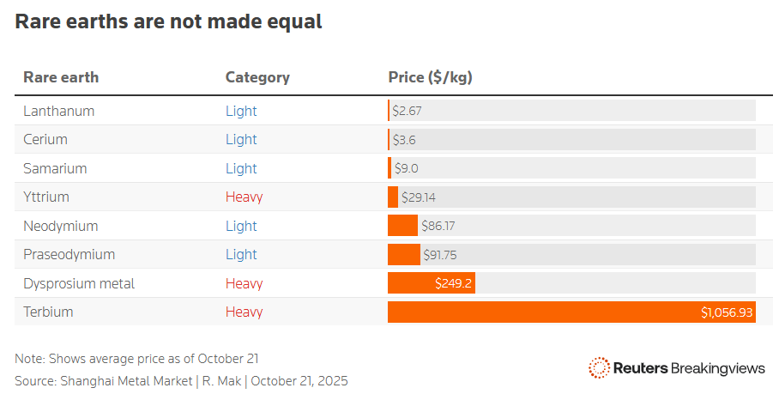The image size is (779, 400).
Task: Select the Neodymium row label
Action: [x=61, y=226]
